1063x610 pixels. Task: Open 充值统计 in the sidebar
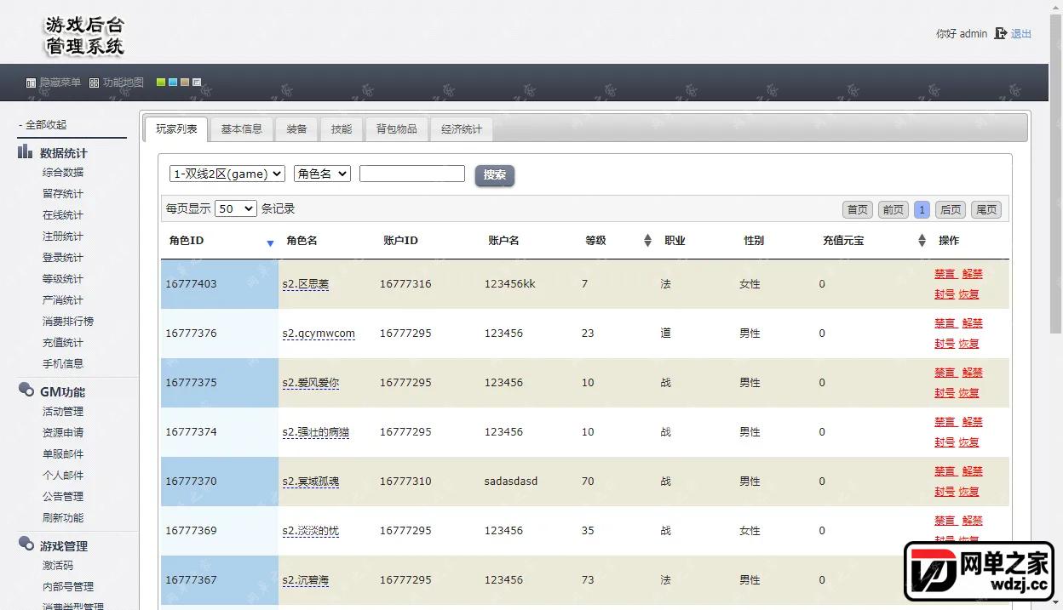(63, 343)
